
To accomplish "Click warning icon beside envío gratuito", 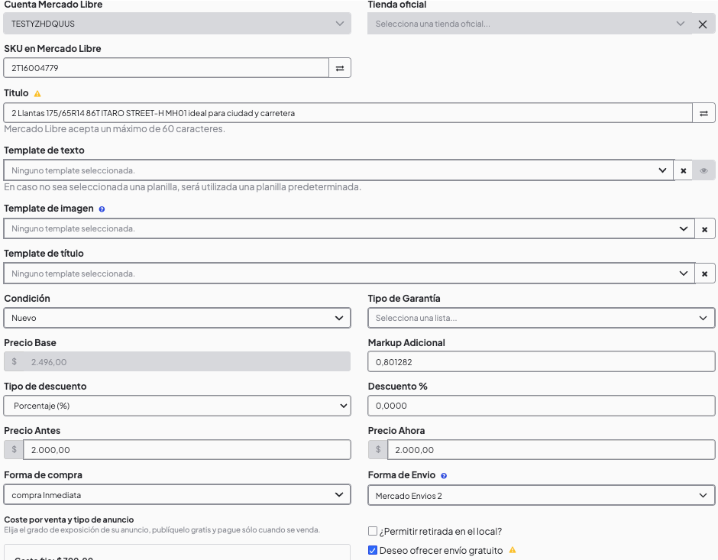I will pos(513,550).
